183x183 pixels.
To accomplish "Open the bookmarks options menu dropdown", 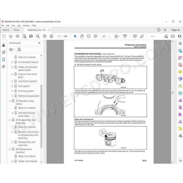I will pos(12,50).
